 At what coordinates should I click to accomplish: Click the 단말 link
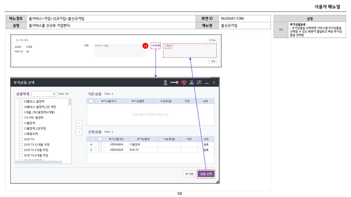(x=86, y=45)
